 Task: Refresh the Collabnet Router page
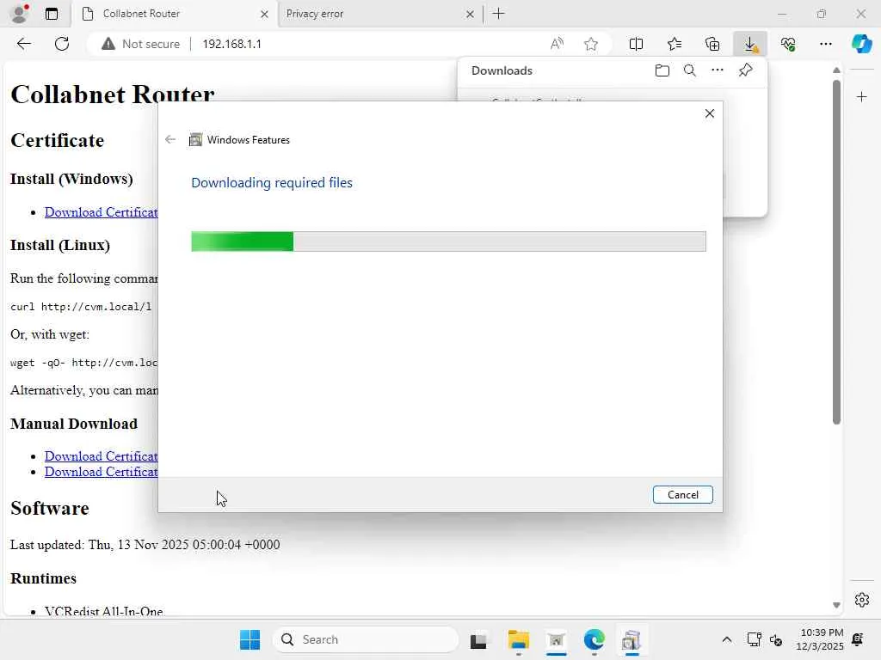(62, 44)
